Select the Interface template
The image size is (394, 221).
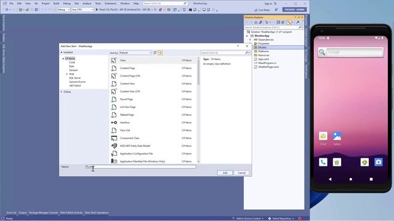[x=153, y=123]
